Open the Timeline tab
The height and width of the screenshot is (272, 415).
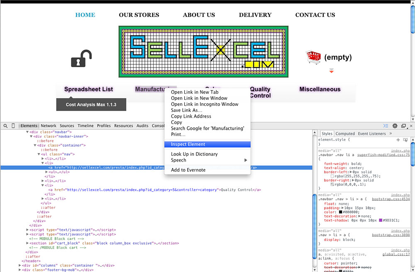point(85,126)
